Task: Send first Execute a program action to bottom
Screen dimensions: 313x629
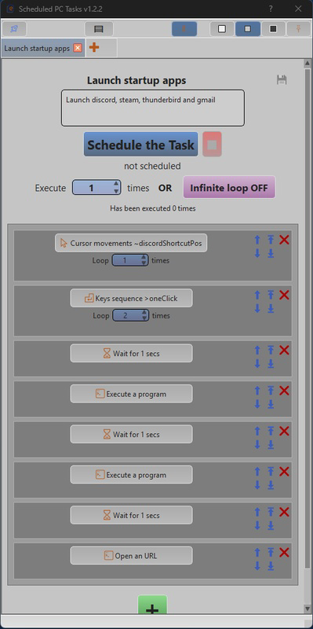Action: tap(271, 404)
